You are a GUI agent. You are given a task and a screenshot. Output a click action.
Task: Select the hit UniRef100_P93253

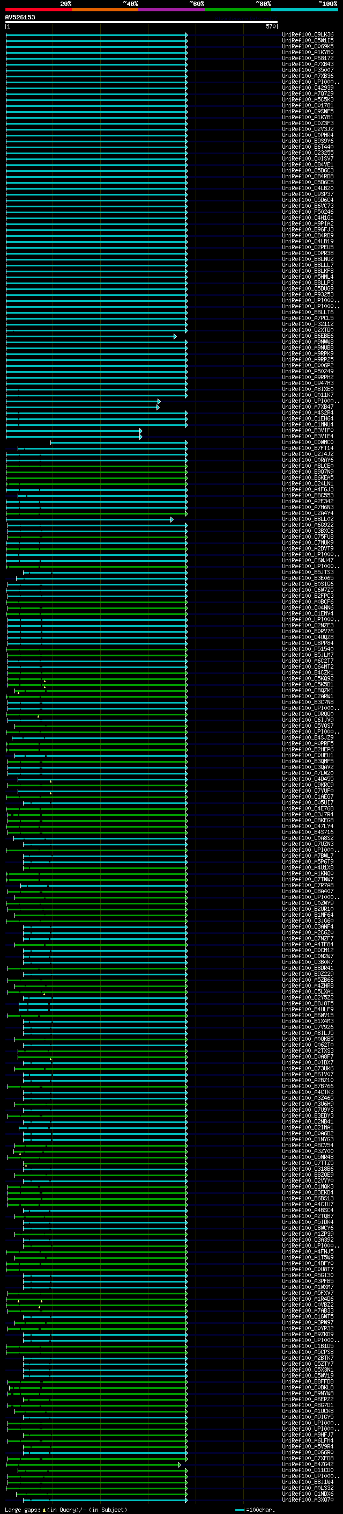coord(308,294)
